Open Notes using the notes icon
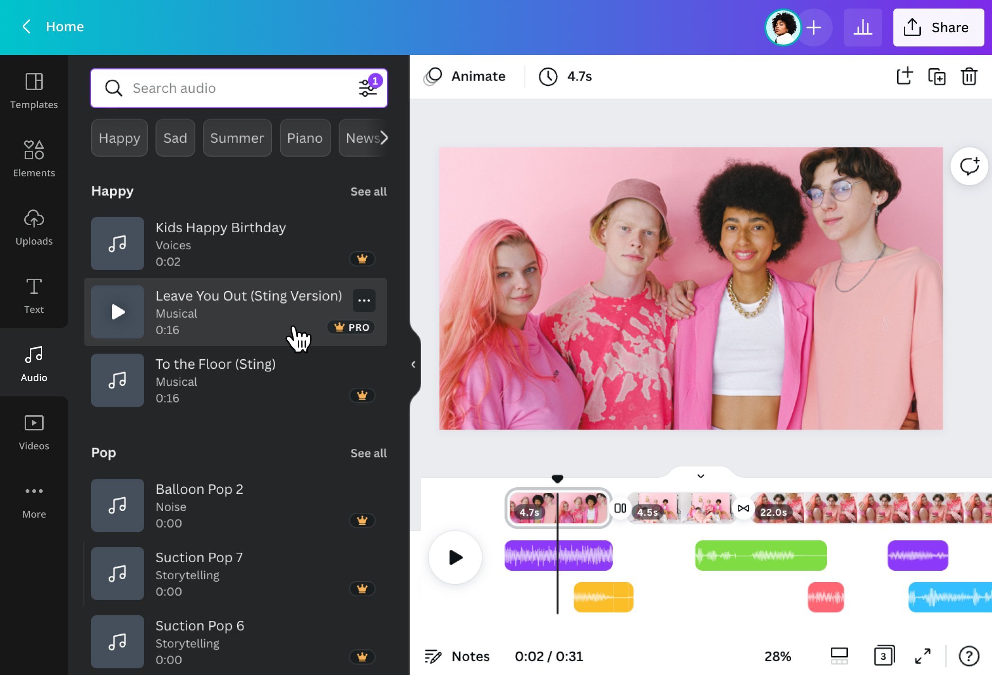This screenshot has width=992, height=675. 432,656
